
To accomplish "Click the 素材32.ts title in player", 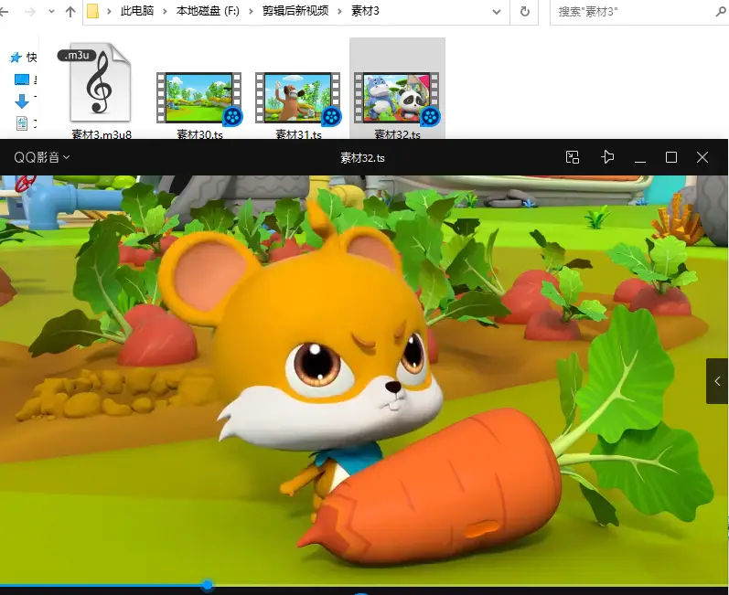I will coord(362,158).
